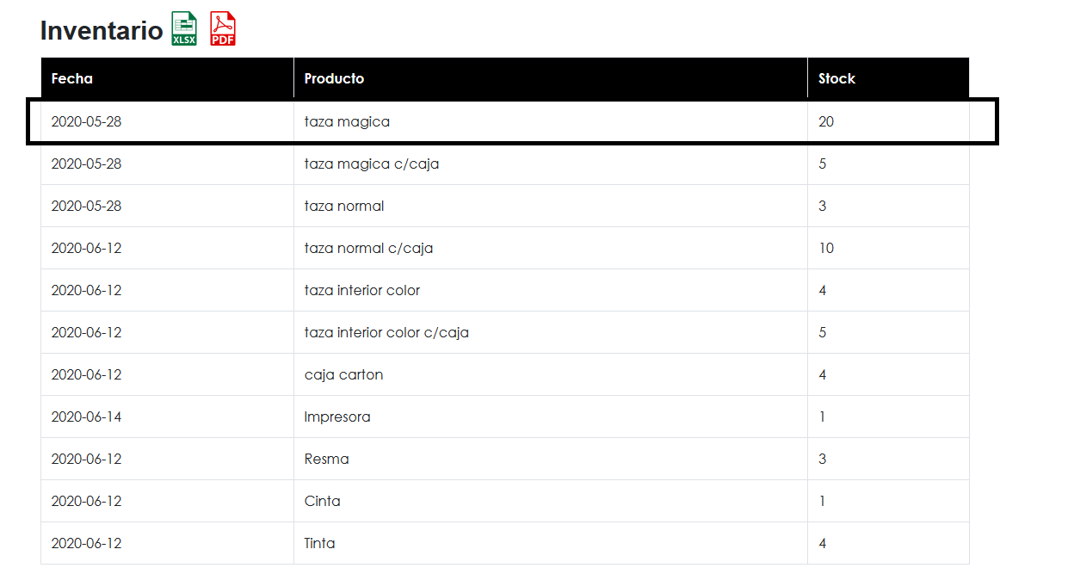Image resolution: width=1068 pixels, height=574 pixels.
Task: Select the taza magica c/caja product cell
Action: click(551, 164)
